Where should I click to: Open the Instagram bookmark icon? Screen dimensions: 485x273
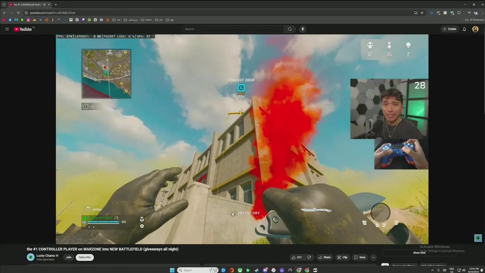(28, 20)
